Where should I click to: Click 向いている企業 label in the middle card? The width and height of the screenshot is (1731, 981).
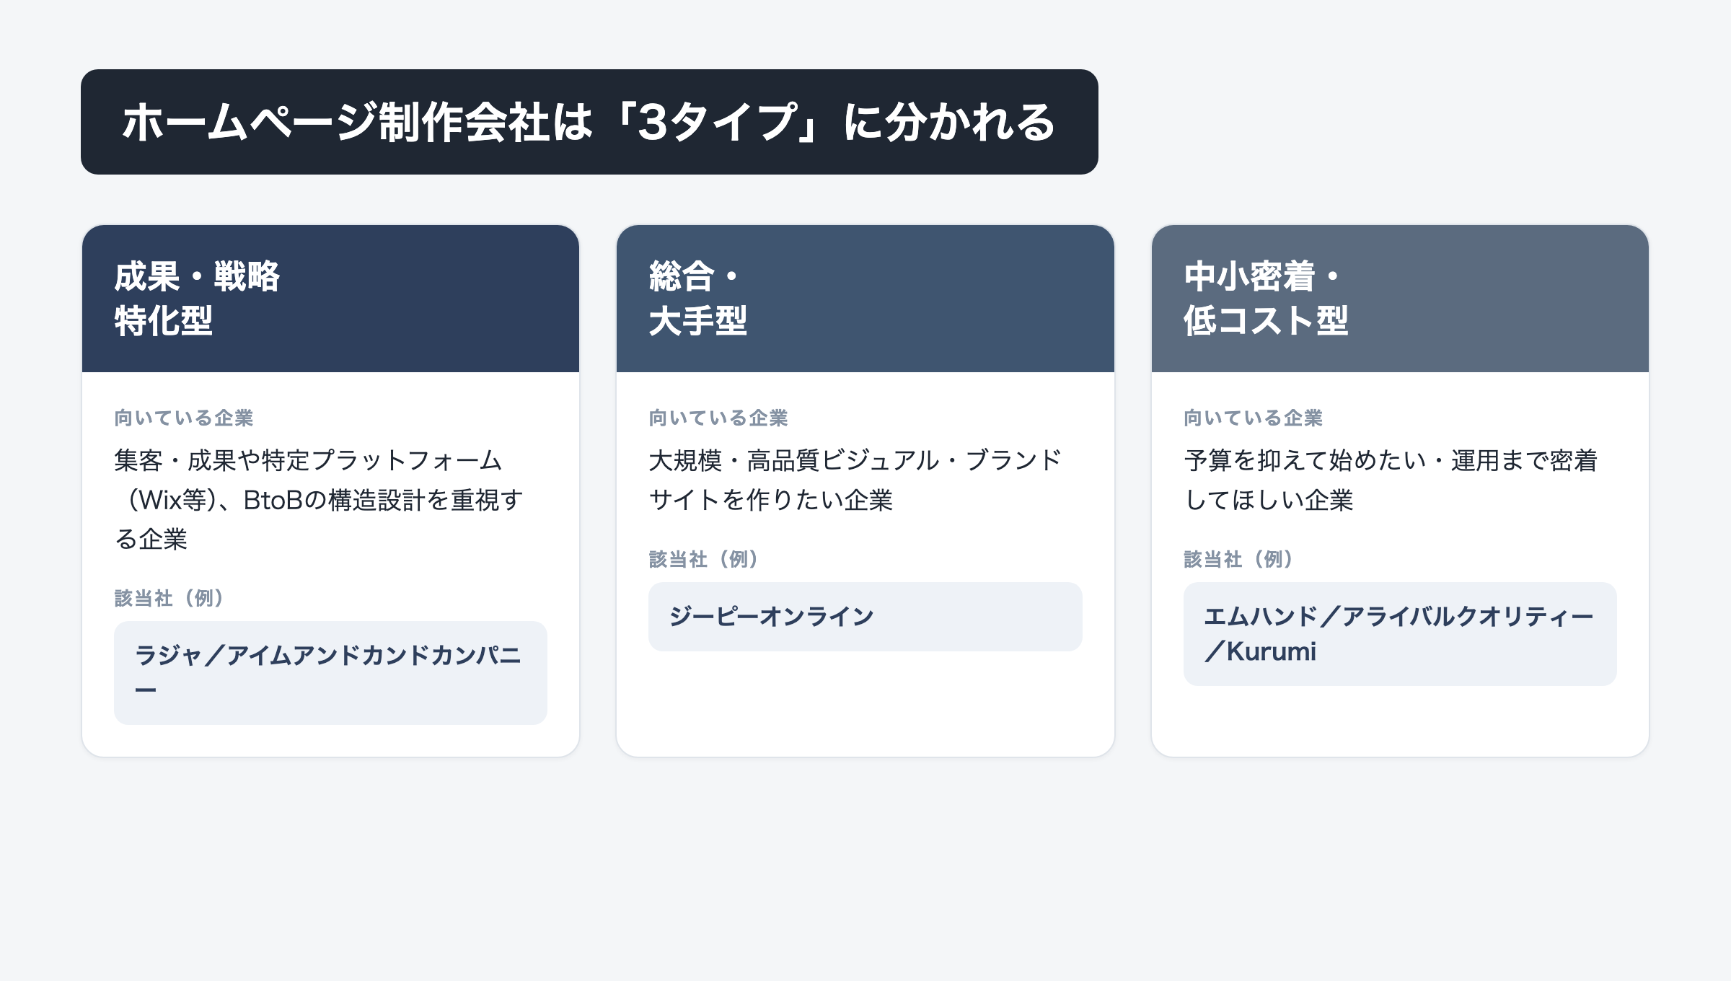(x=718, y=418)
